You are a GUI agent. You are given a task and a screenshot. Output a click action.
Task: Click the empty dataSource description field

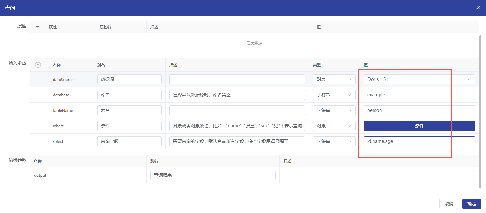coord(237,79)
